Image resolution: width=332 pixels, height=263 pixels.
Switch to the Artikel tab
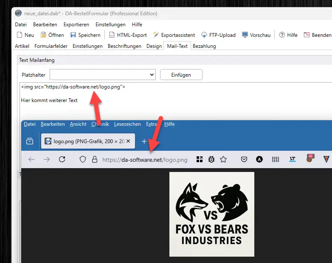(x=22, y=46)
